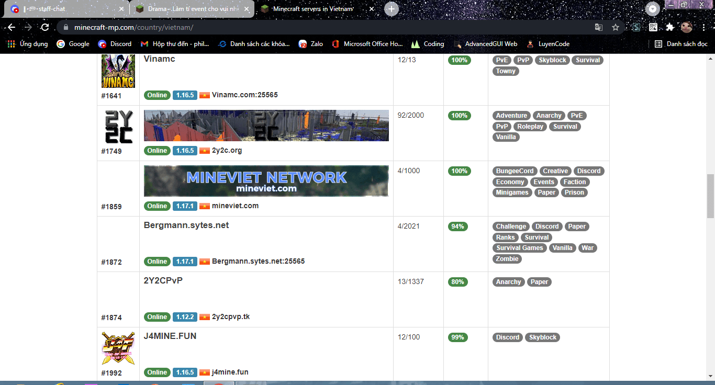This screenshot has height=385, width=715.
Task: Open the 2Y2CPvP server page
Action: [x=163, y=281]
